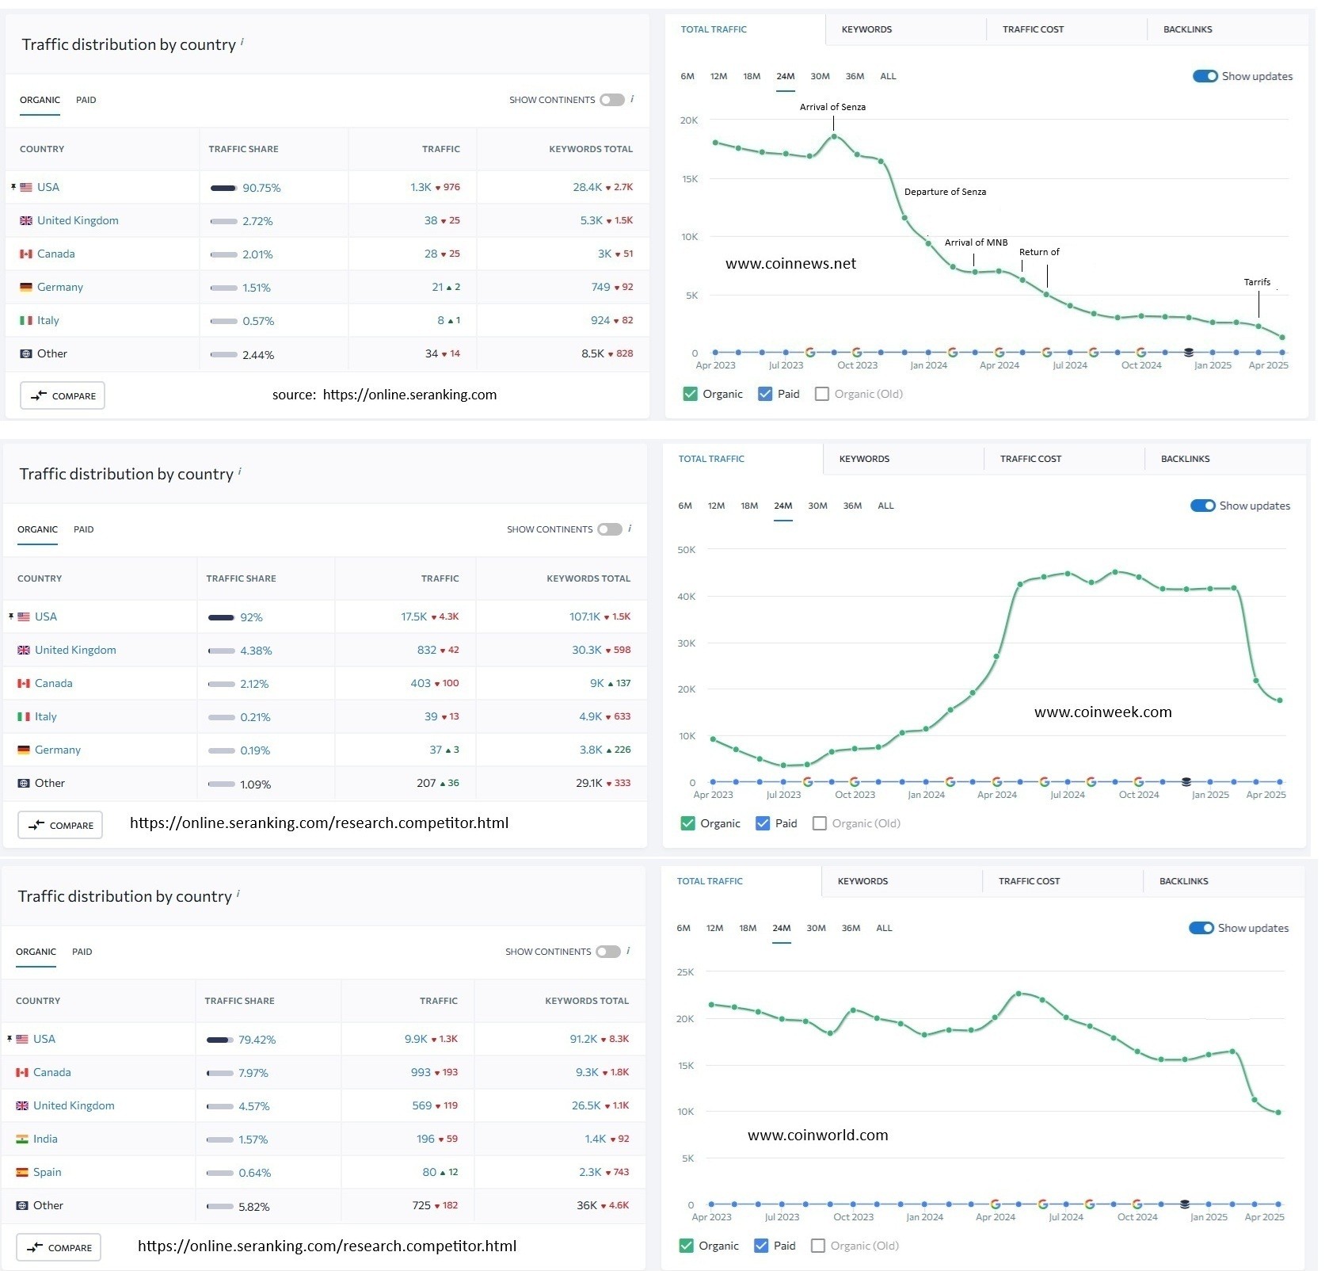Click the Spain flag icon in bottom table
The height and width of the screenshot is (1271, 1325).
(22, 1172)
